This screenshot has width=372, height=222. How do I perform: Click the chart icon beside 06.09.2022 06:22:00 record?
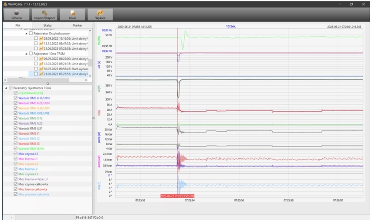[x=41, y=58]
